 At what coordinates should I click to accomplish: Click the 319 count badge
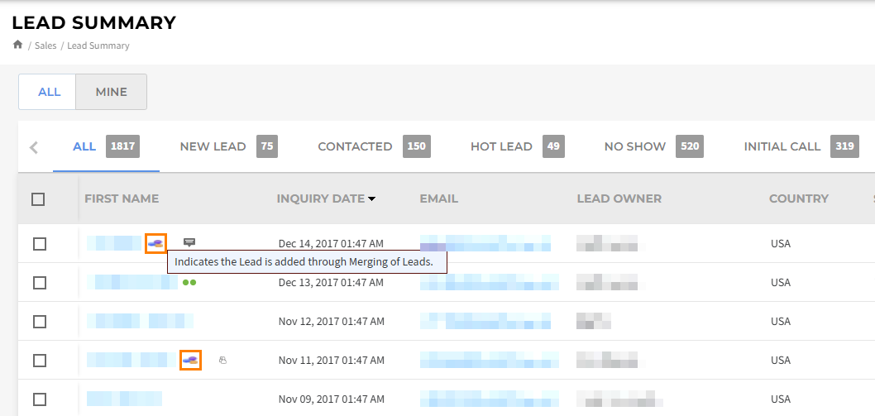(x=845, y=146)
